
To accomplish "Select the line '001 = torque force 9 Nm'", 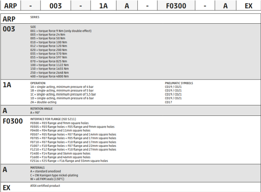I will click(x=61, y=31).
